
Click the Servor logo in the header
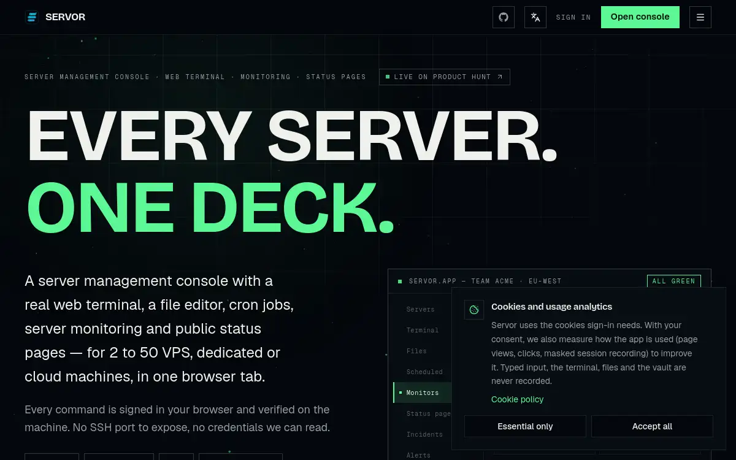point(55,17)
